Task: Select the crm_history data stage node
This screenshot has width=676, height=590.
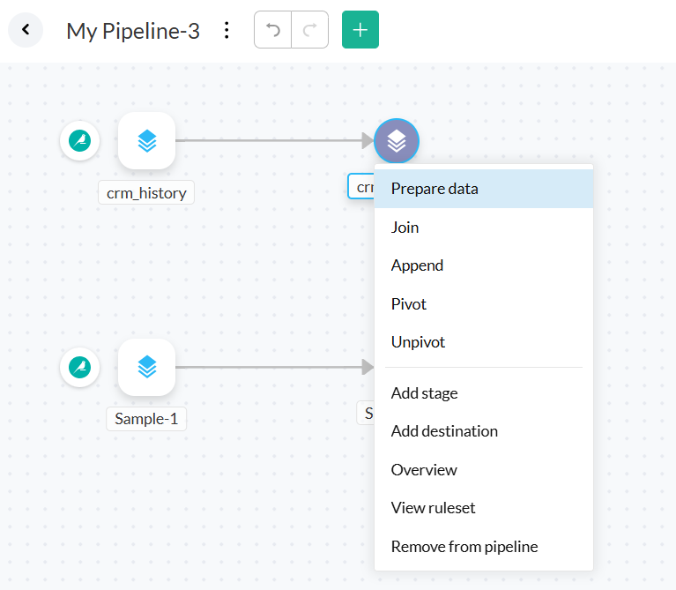Action: point(146,140)
